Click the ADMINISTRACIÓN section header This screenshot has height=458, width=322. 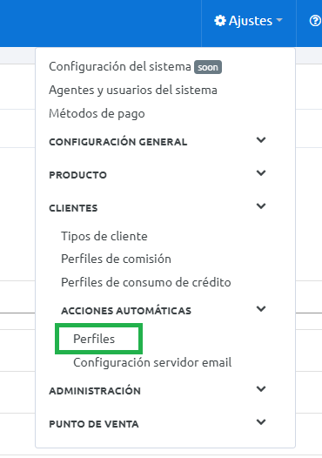point(95,391)
